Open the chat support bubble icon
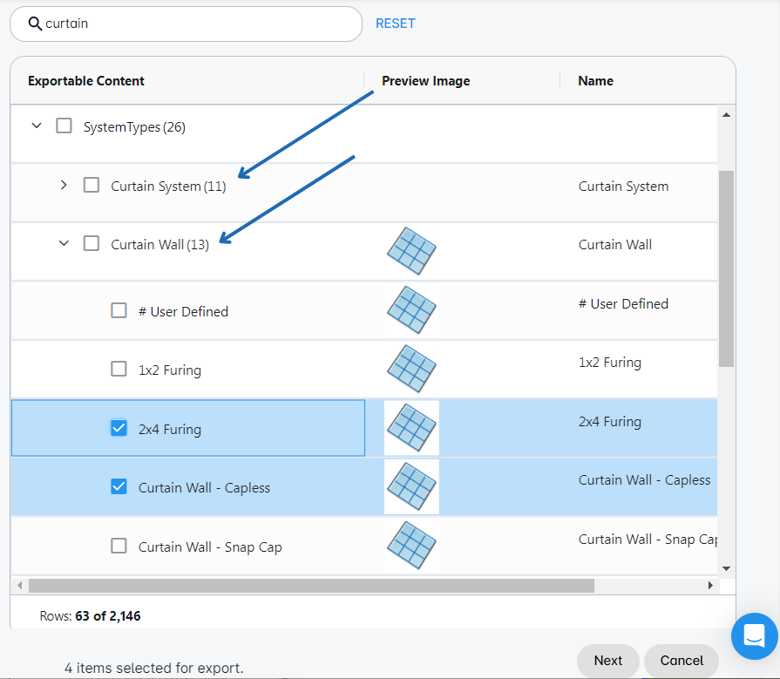This screenshot has width=780, height=679. click(x=753, y=636)
